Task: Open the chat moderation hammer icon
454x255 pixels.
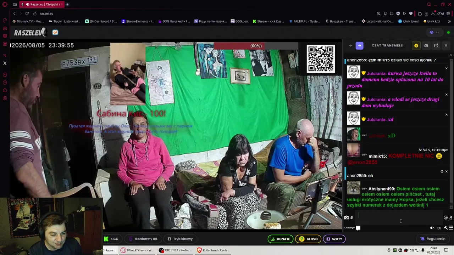Action: [445, 228]
